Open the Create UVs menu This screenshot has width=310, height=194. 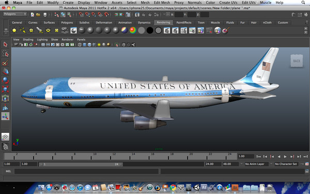tap(228, 3)
